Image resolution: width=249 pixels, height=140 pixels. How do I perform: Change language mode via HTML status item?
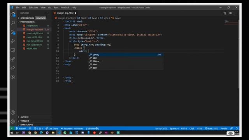(200, 128)
